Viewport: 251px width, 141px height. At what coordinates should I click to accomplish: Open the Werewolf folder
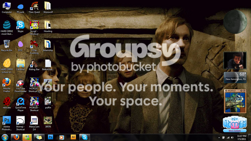48,8
